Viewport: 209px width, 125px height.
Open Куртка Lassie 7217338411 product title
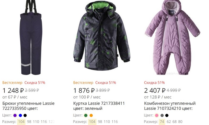99,104
